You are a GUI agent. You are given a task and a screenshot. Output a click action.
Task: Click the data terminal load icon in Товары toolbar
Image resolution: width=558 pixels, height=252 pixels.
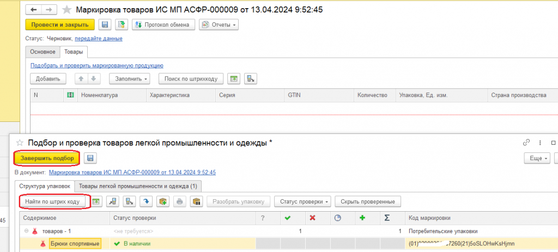pyautogui.click(x=251, y=78)
